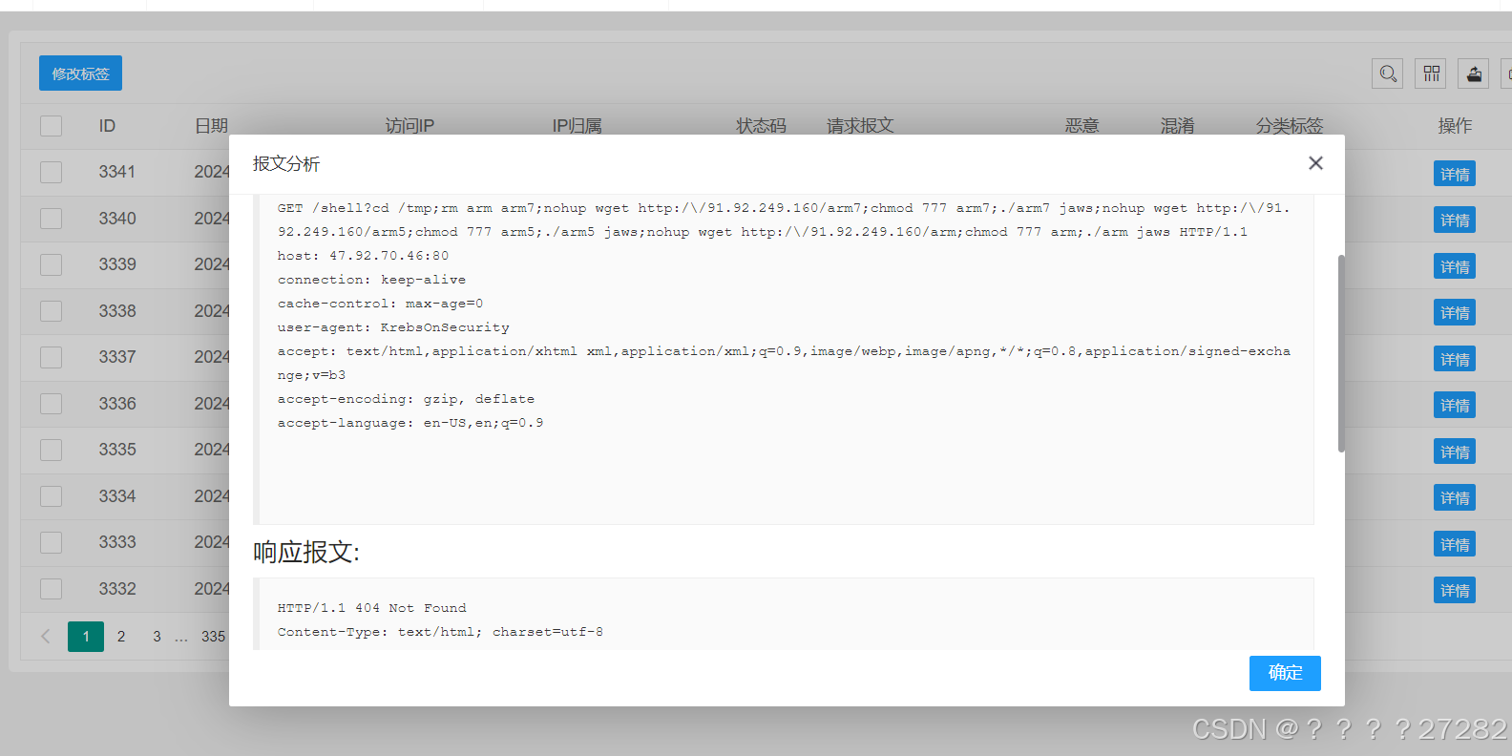Open the column grid display icon
Viewport: 1512px width, 756px height.
(x=1431, y=73)
